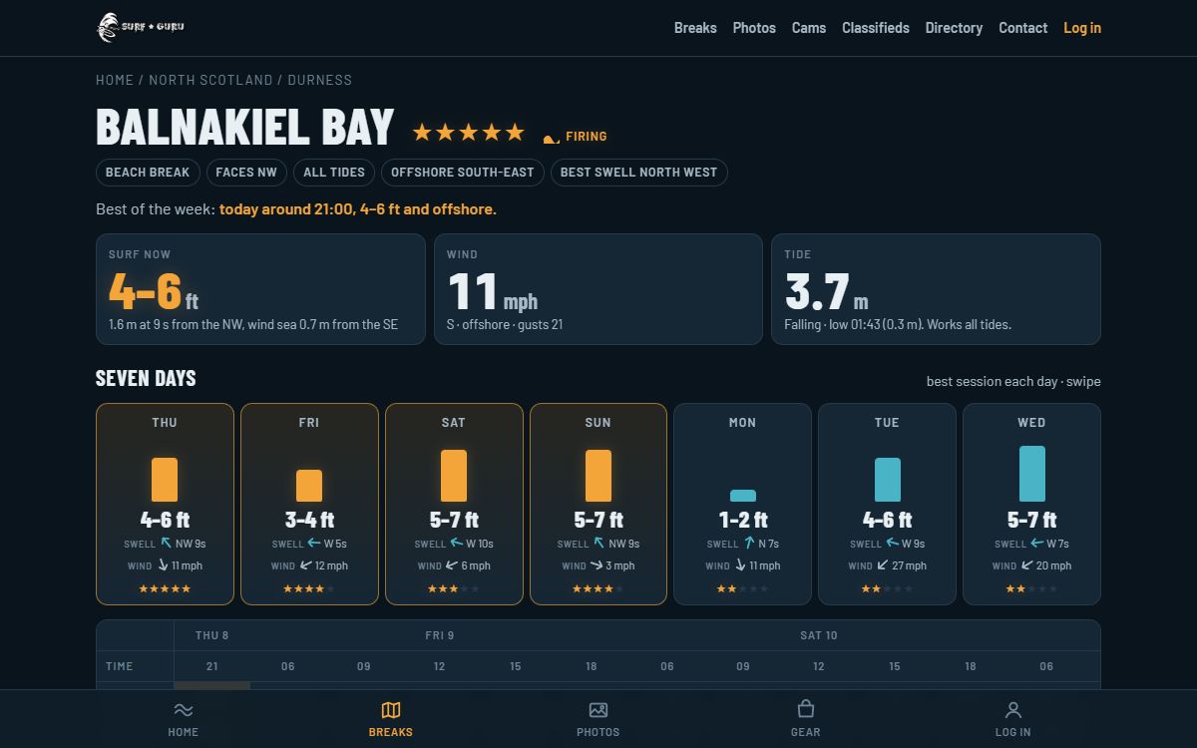The image size is (1197, 748).
Task: Click the Surf Guru logo
Action: [x=141, y=27]
